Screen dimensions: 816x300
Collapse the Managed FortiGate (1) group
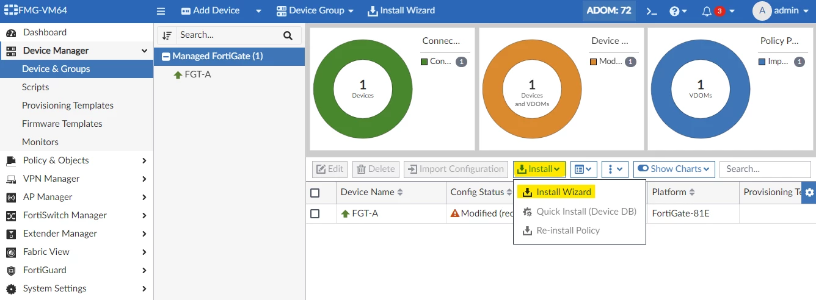click(166, 56)
